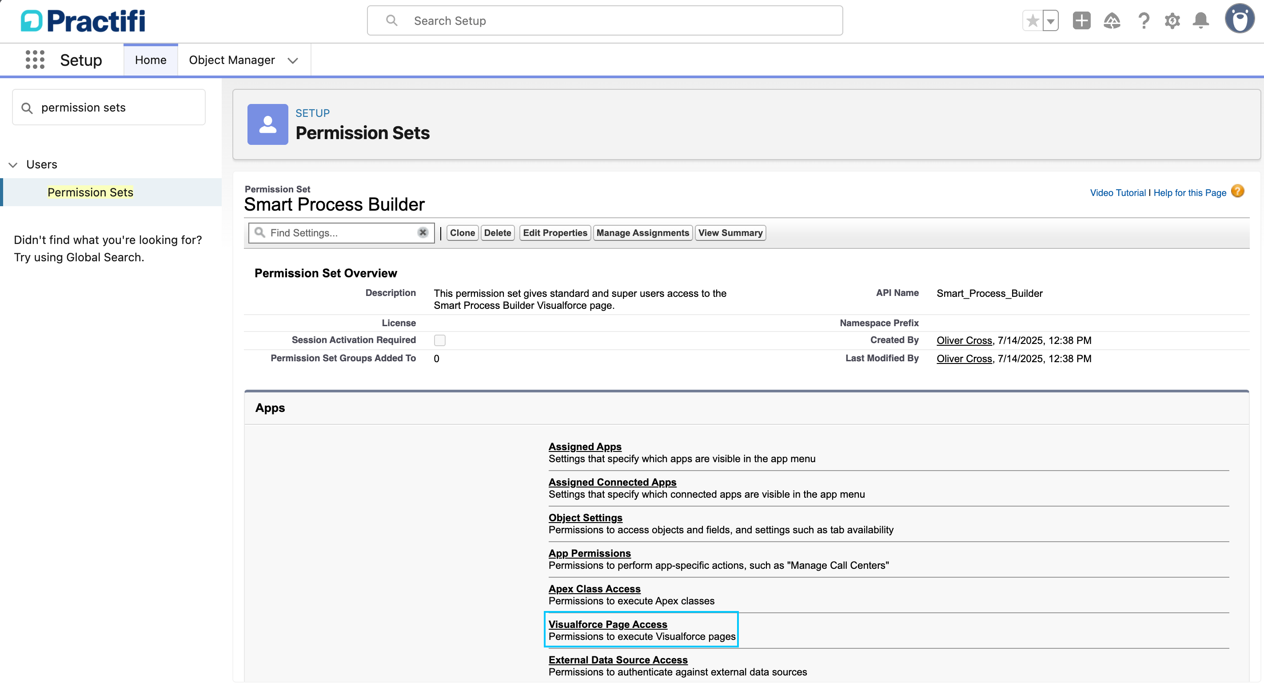
Task: Click the Find Settings magnifier icon
Action: tap(259, 232)
